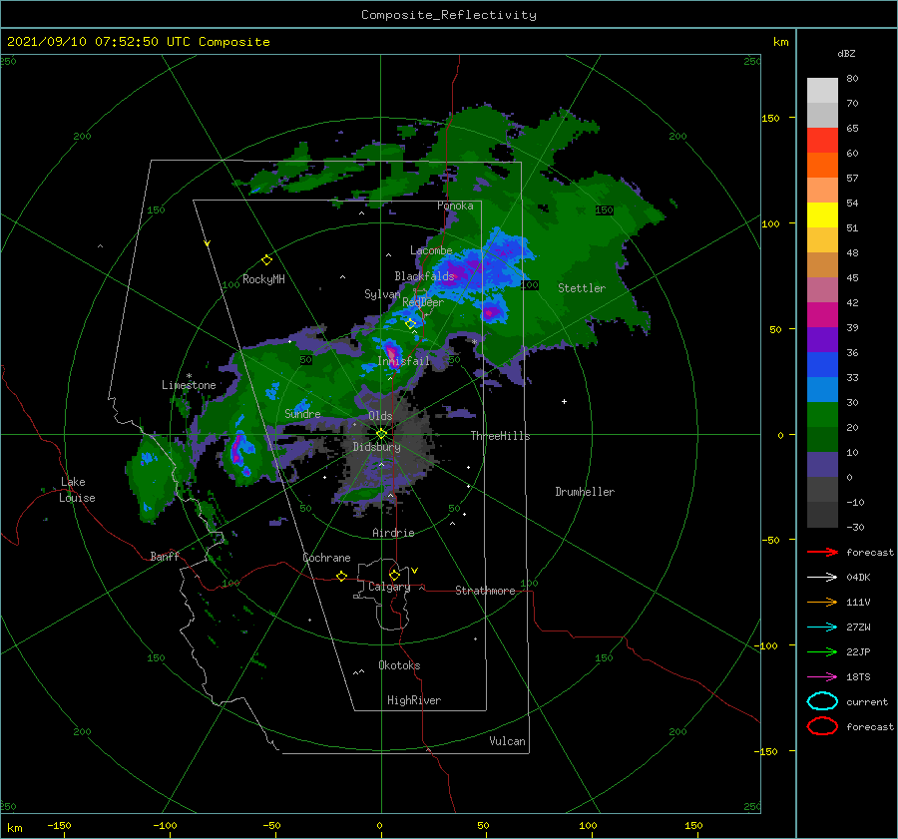The width and height of the screenshot is (898, 839).
Task: Select the bright yellow 51-54 dBZ swatch
Action: [822, 215]
